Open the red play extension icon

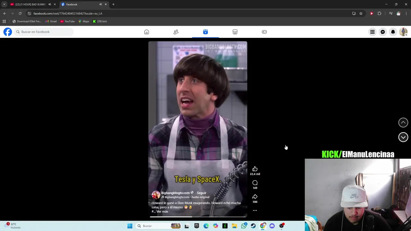372,13
